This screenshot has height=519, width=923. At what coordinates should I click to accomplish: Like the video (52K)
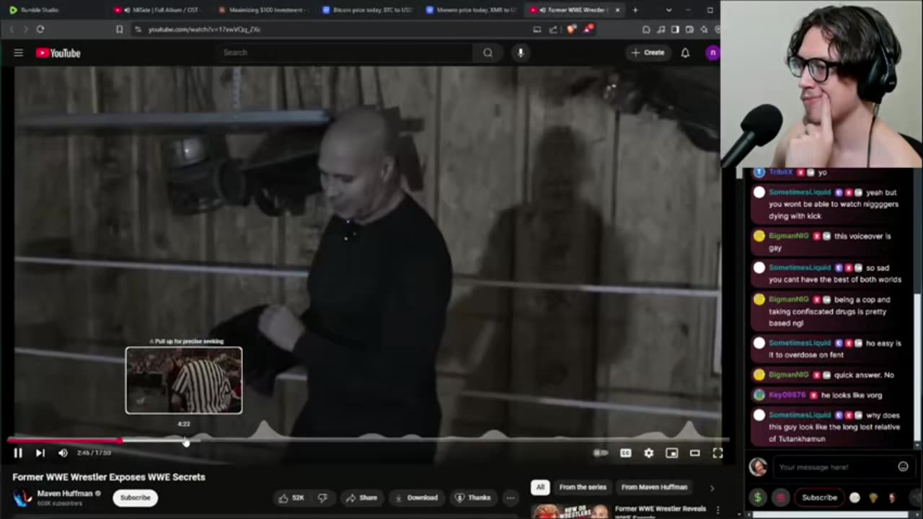(x=292, y=497)
